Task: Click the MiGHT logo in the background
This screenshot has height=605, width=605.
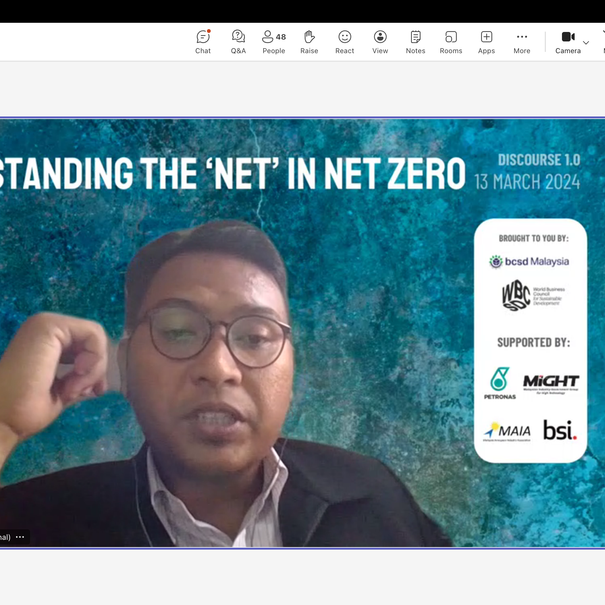Action: [x=551, y=384]
